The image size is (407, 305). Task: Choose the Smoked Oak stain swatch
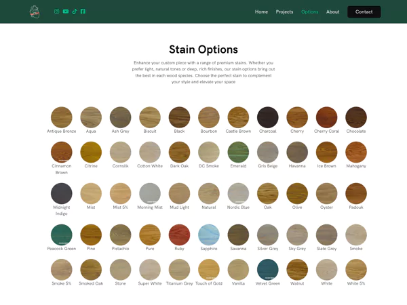91,270
